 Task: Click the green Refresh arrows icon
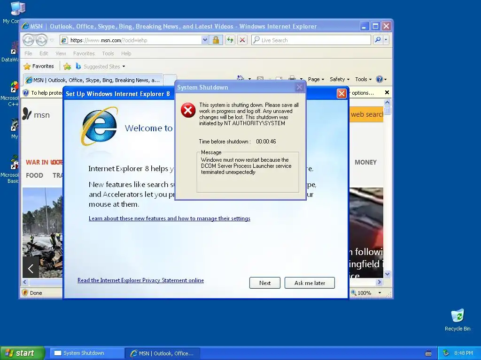pos(230,40)
